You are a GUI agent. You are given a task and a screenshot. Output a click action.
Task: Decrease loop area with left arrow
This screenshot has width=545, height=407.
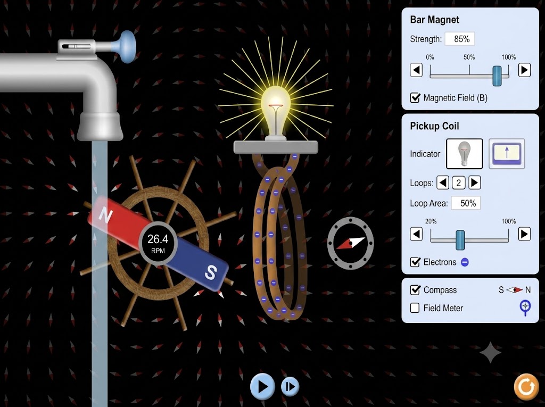coord(416,234)
